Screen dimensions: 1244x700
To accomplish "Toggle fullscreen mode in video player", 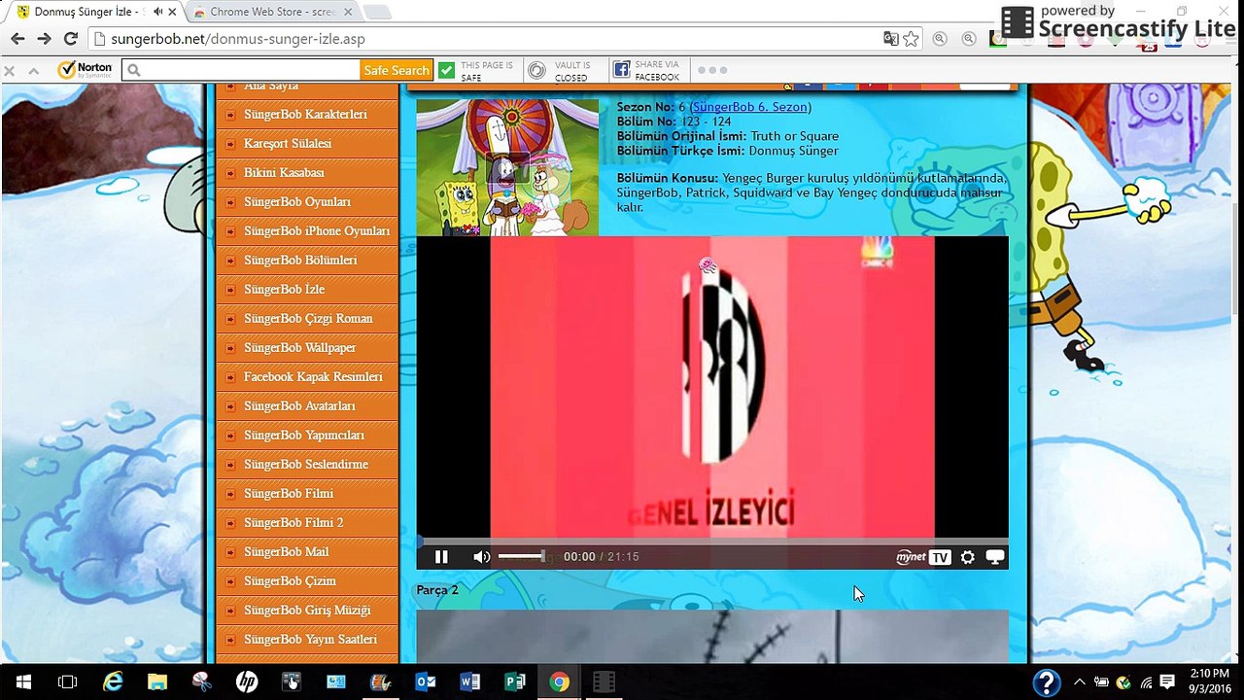I will click(x=994, y=557).
